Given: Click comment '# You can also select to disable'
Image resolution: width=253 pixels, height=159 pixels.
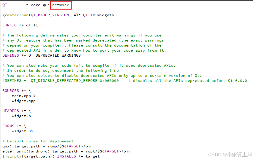Looking at the screenshot, I should (x=102, y=76).
